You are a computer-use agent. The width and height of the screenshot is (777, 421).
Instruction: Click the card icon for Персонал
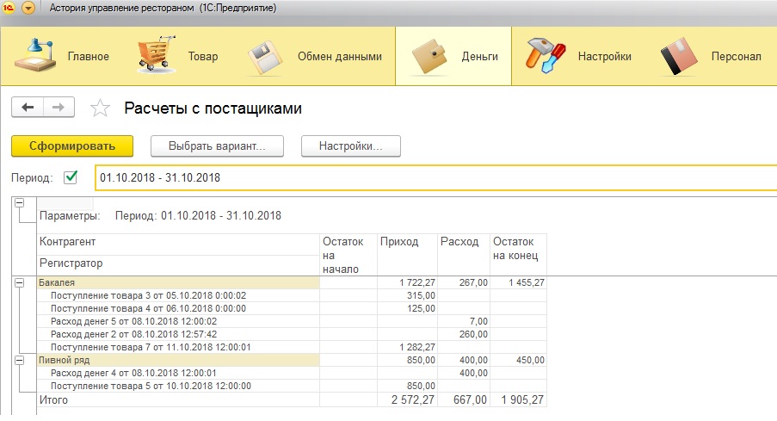tap(679, 56)
